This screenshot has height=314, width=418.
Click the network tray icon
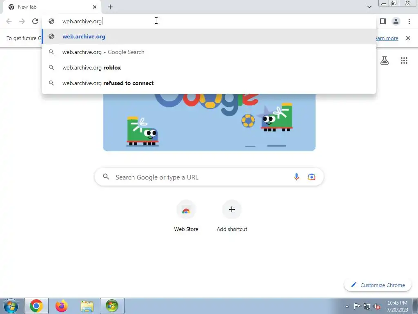[367, 306]
